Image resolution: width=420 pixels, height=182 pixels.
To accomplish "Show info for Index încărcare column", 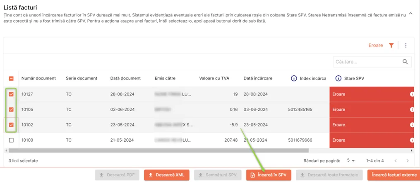I will (x=294, y=78).
